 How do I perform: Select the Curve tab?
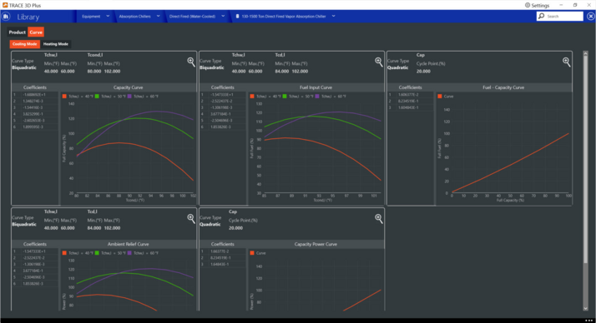coord(36,32)
